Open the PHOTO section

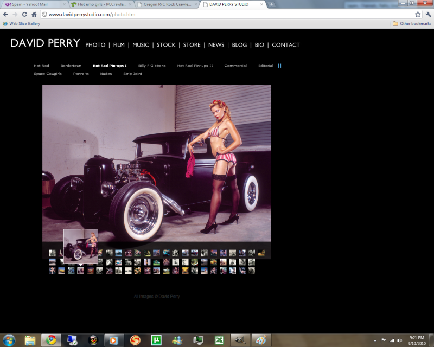click(95, 45)
